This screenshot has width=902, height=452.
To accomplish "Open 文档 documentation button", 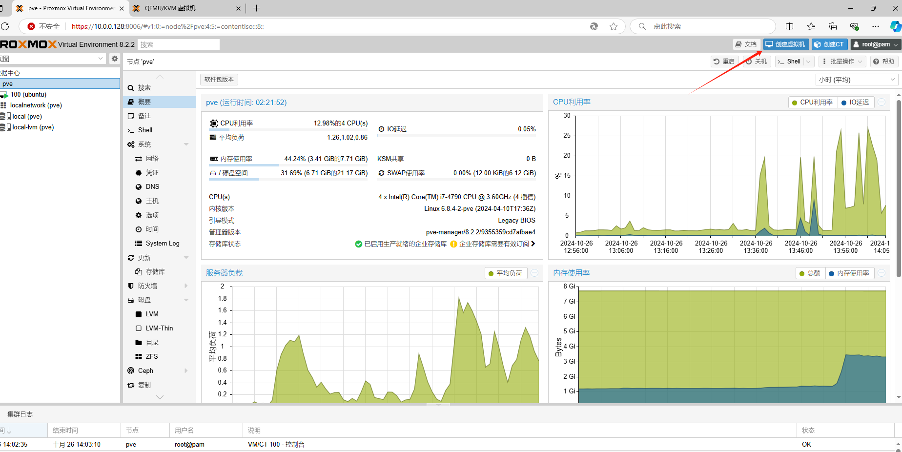I will (746, 44).
